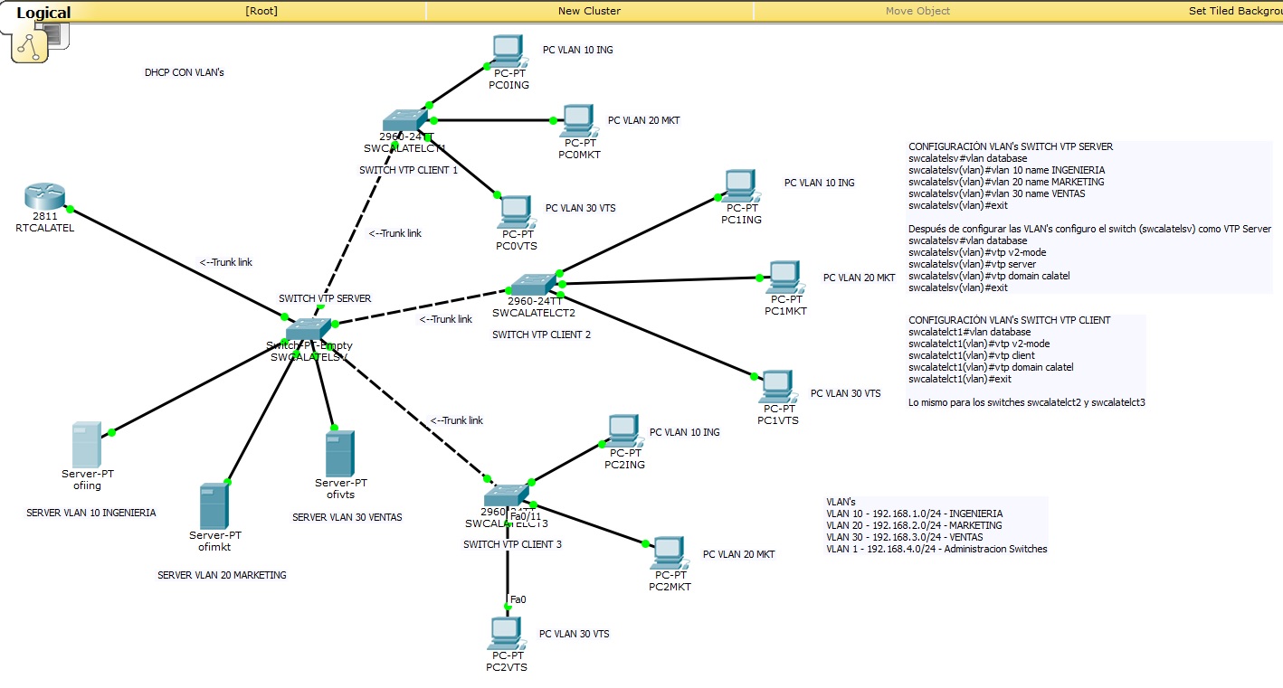The height and width of the screenshot is (688, 1283).
Task: Select the PC2VTS workstation icon
Action: (505, 633)
